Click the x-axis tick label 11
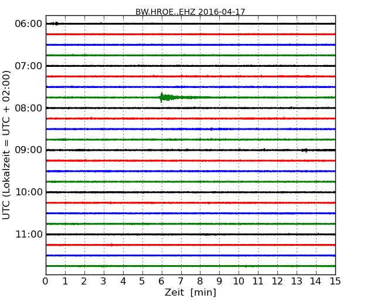This screenshot has height=305, width=381. coord(258,281)
